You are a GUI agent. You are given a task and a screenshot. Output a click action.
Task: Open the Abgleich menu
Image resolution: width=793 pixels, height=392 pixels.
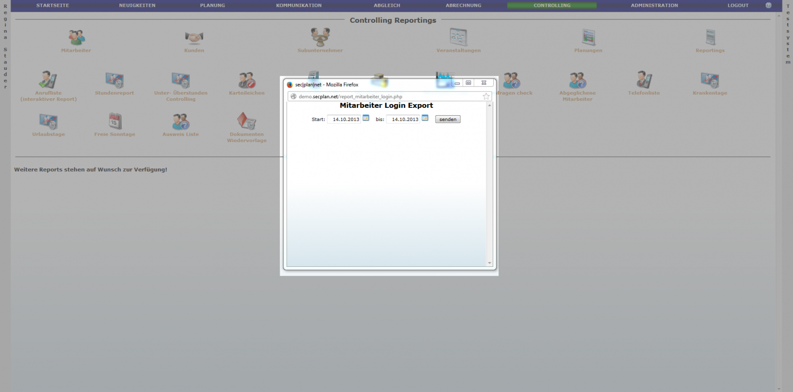(387, 5)
